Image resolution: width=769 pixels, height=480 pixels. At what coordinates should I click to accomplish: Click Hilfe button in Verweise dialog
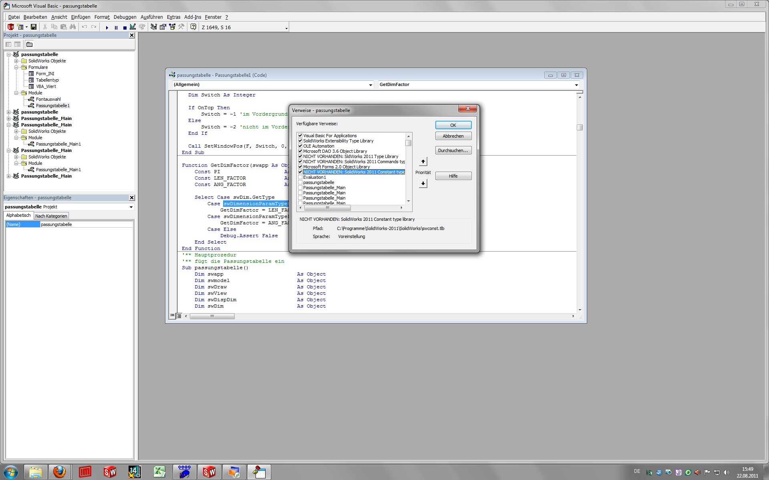click(x=453, y=176)
